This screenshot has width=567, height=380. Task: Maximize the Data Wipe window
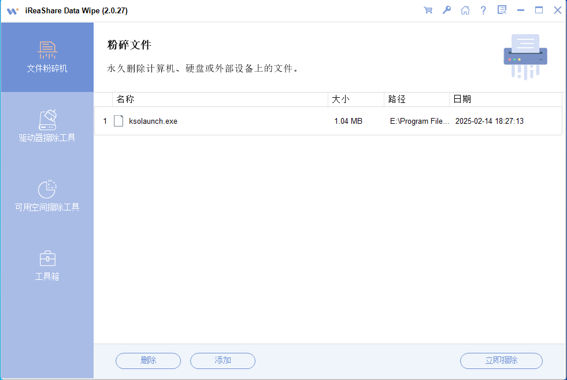point(539,10)
